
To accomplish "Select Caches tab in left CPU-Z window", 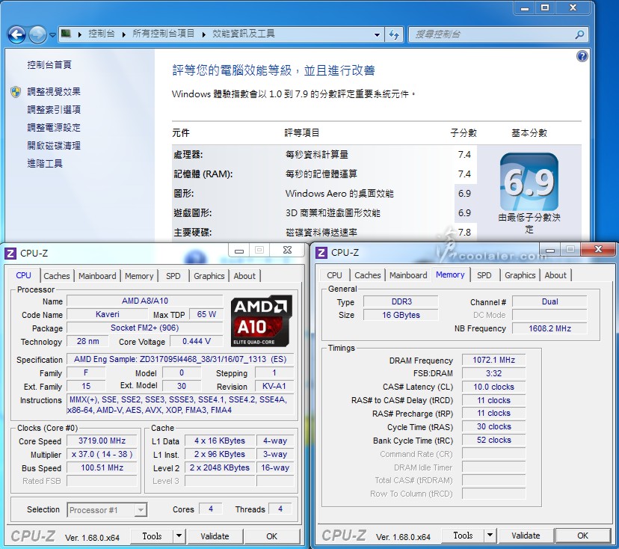I will [57, 276].
